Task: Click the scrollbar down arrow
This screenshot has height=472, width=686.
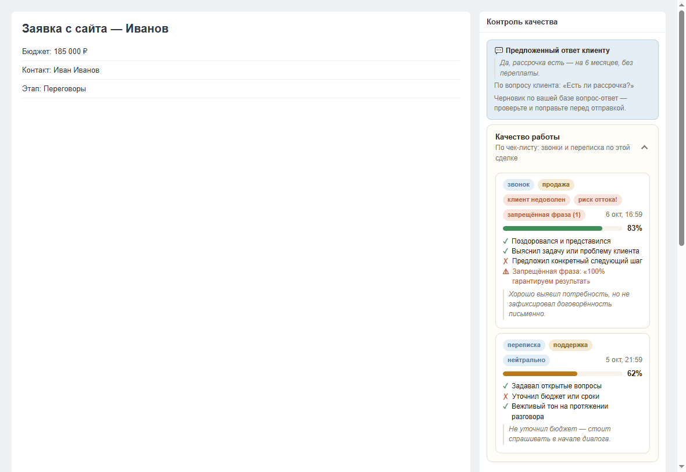Action: pos(681,467)
